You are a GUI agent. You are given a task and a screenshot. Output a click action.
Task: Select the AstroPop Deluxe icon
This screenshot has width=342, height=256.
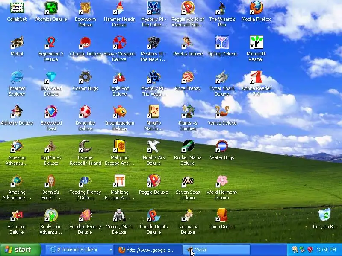point(17,215)
